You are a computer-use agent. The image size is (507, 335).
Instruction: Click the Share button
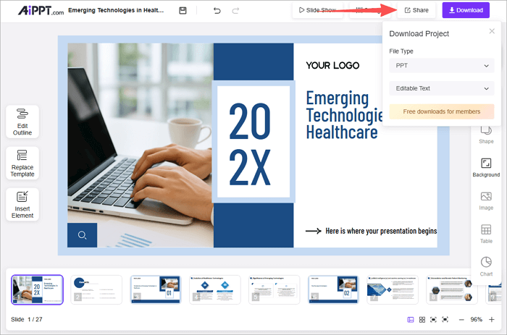pyautogui.click(x=416, y=10)
